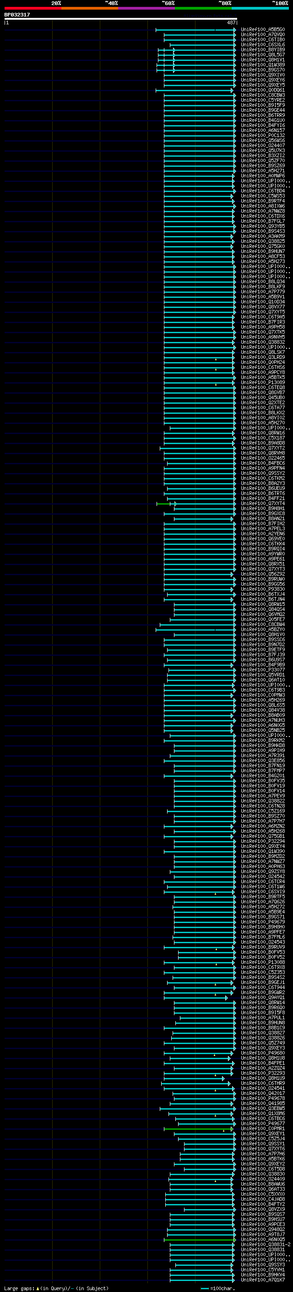Image resolution: width=293 pixels, height=1292 pixels.
Task: Select hit label UniRef100_Q1W389
Action: (x=263, y=65)
